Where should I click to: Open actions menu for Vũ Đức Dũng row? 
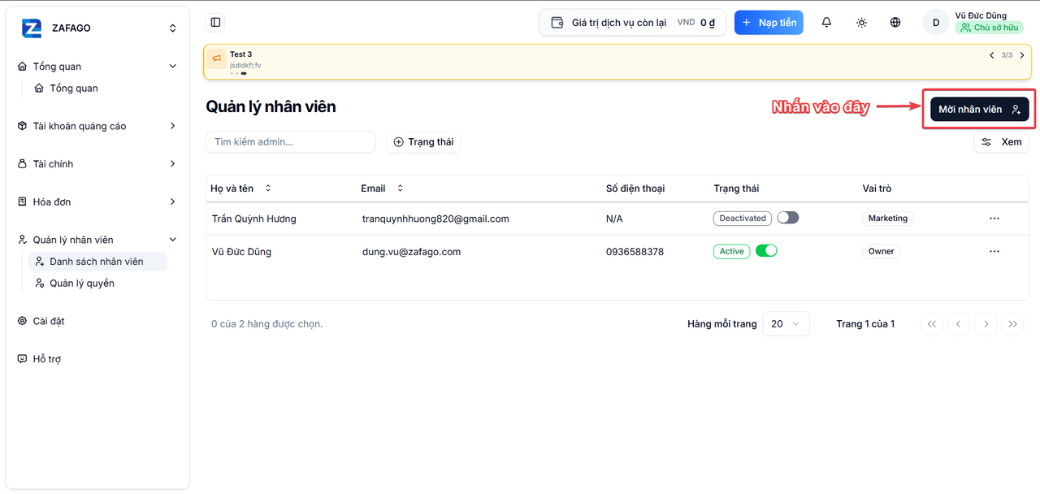pos(994,251)
